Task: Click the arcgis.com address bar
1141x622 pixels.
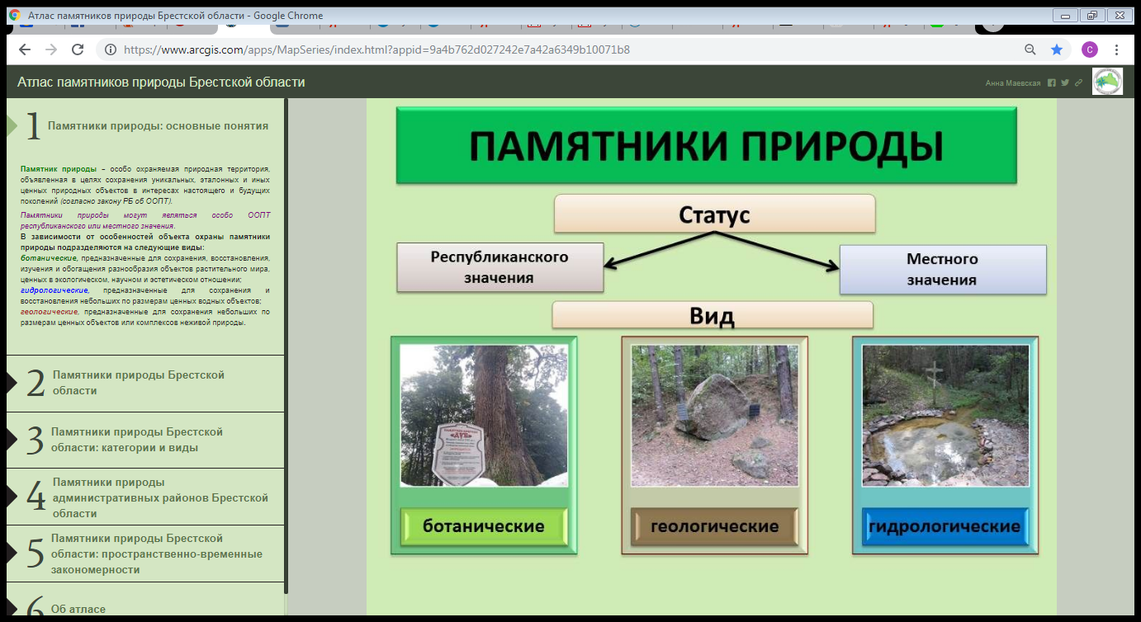Action: [376, 49]
